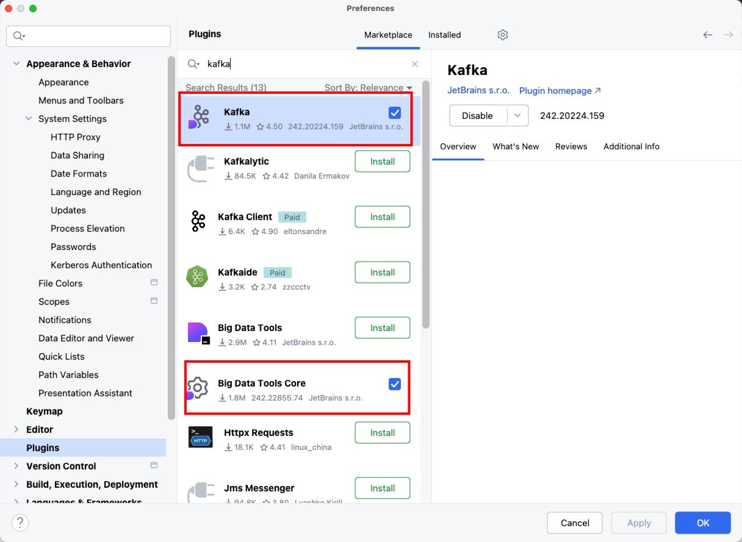
Task: Open the JetBrains s.r.o. vendor link
Action: point(478,90)
